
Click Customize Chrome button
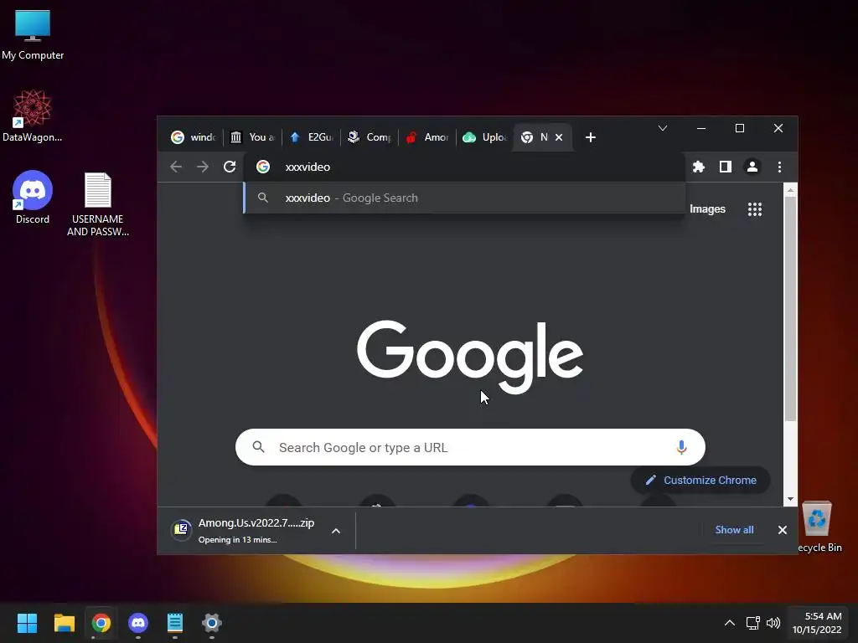click(701, 480)
